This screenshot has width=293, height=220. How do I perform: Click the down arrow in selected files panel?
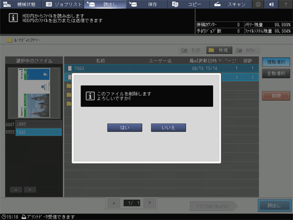click(x=30, y=189)
